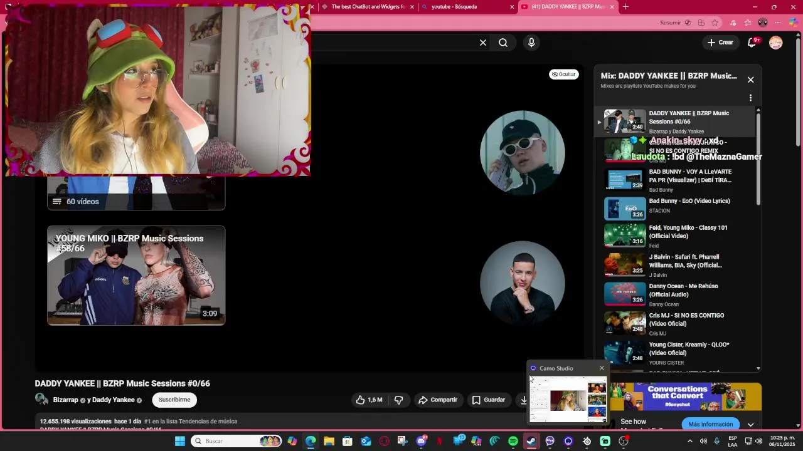Screen dimensions: 803x451
Task: Open the Camo Studio window preview thumbnail
Action: pos(568,400)
